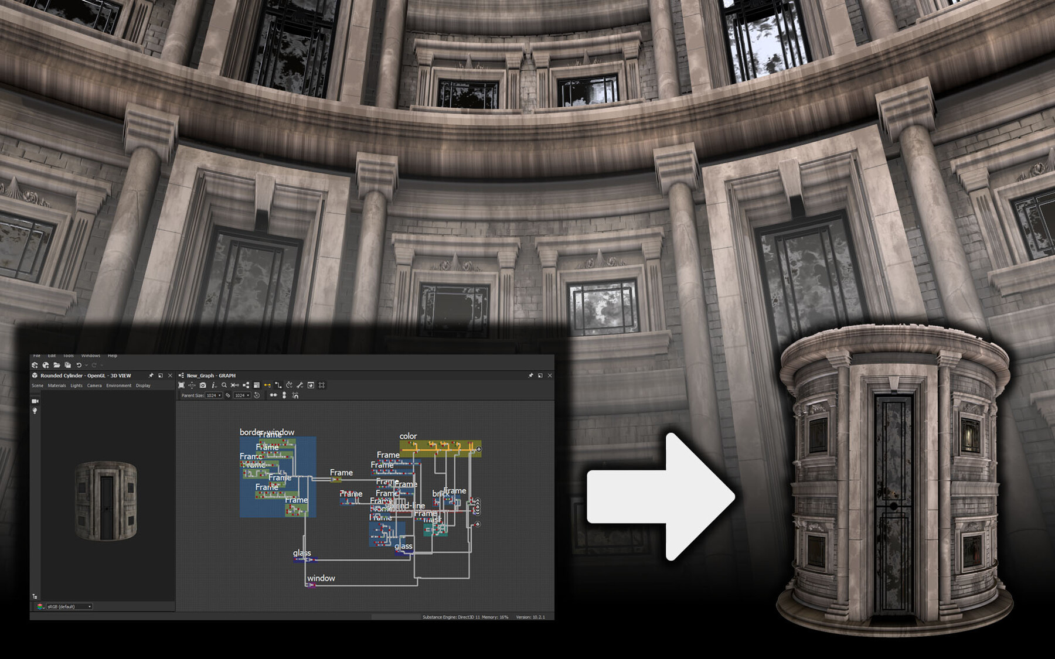This screenshot has width=1055, height=659.
Task: Open 3D view Lights menu
Action: click(x=77, y=385)
